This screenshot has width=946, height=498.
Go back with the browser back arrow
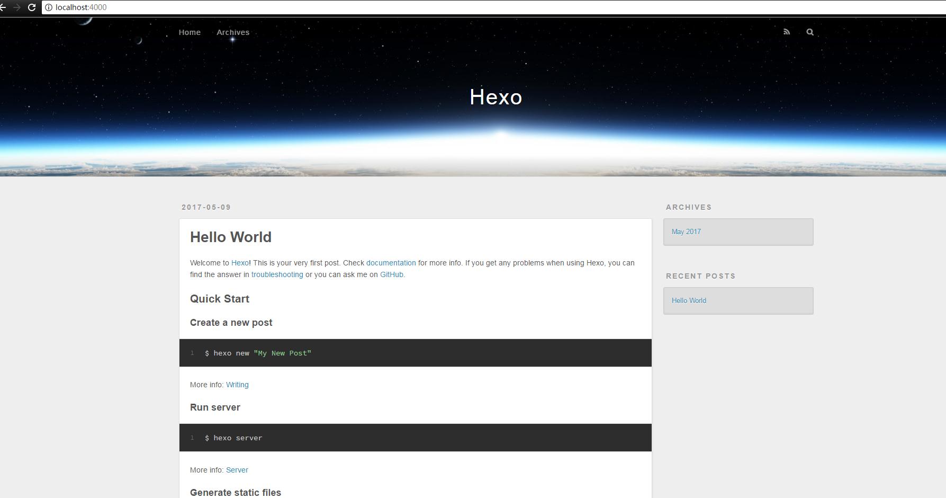click(x=3, y=7)
